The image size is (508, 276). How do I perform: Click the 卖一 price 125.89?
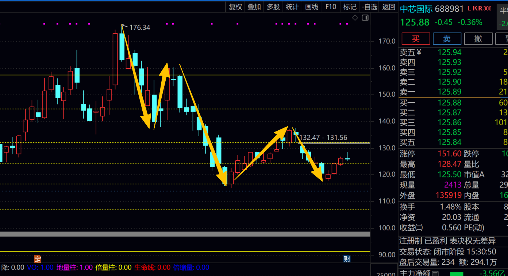[x=450, y=92]
